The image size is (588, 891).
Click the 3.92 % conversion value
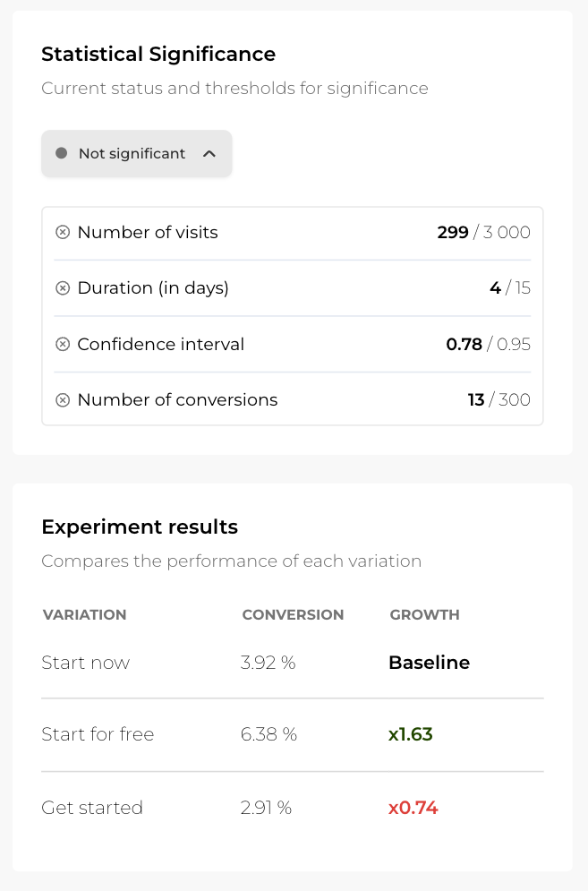(x=268, y=662)
